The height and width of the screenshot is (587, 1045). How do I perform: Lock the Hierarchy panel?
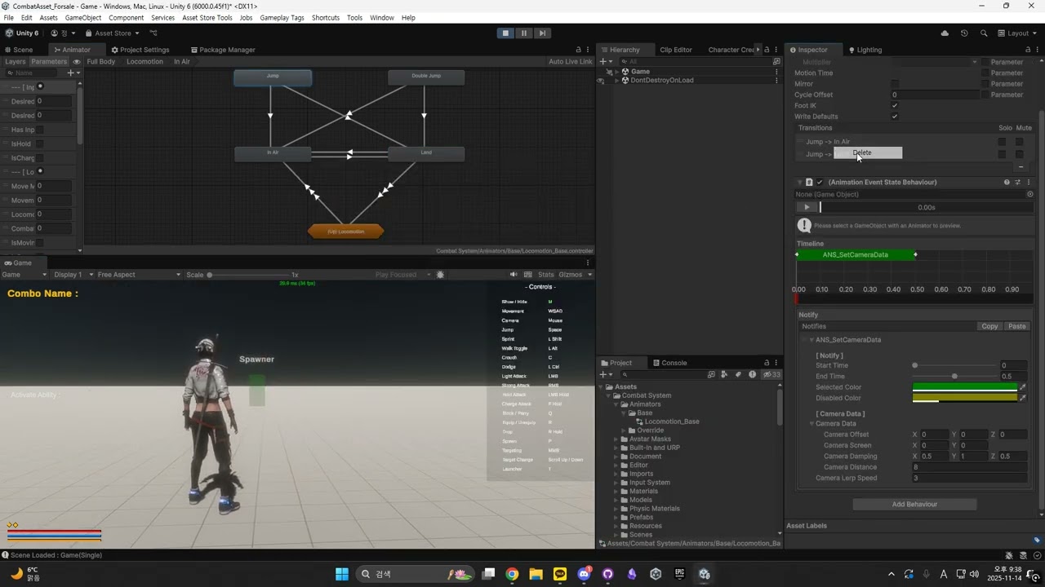[767, 50]
